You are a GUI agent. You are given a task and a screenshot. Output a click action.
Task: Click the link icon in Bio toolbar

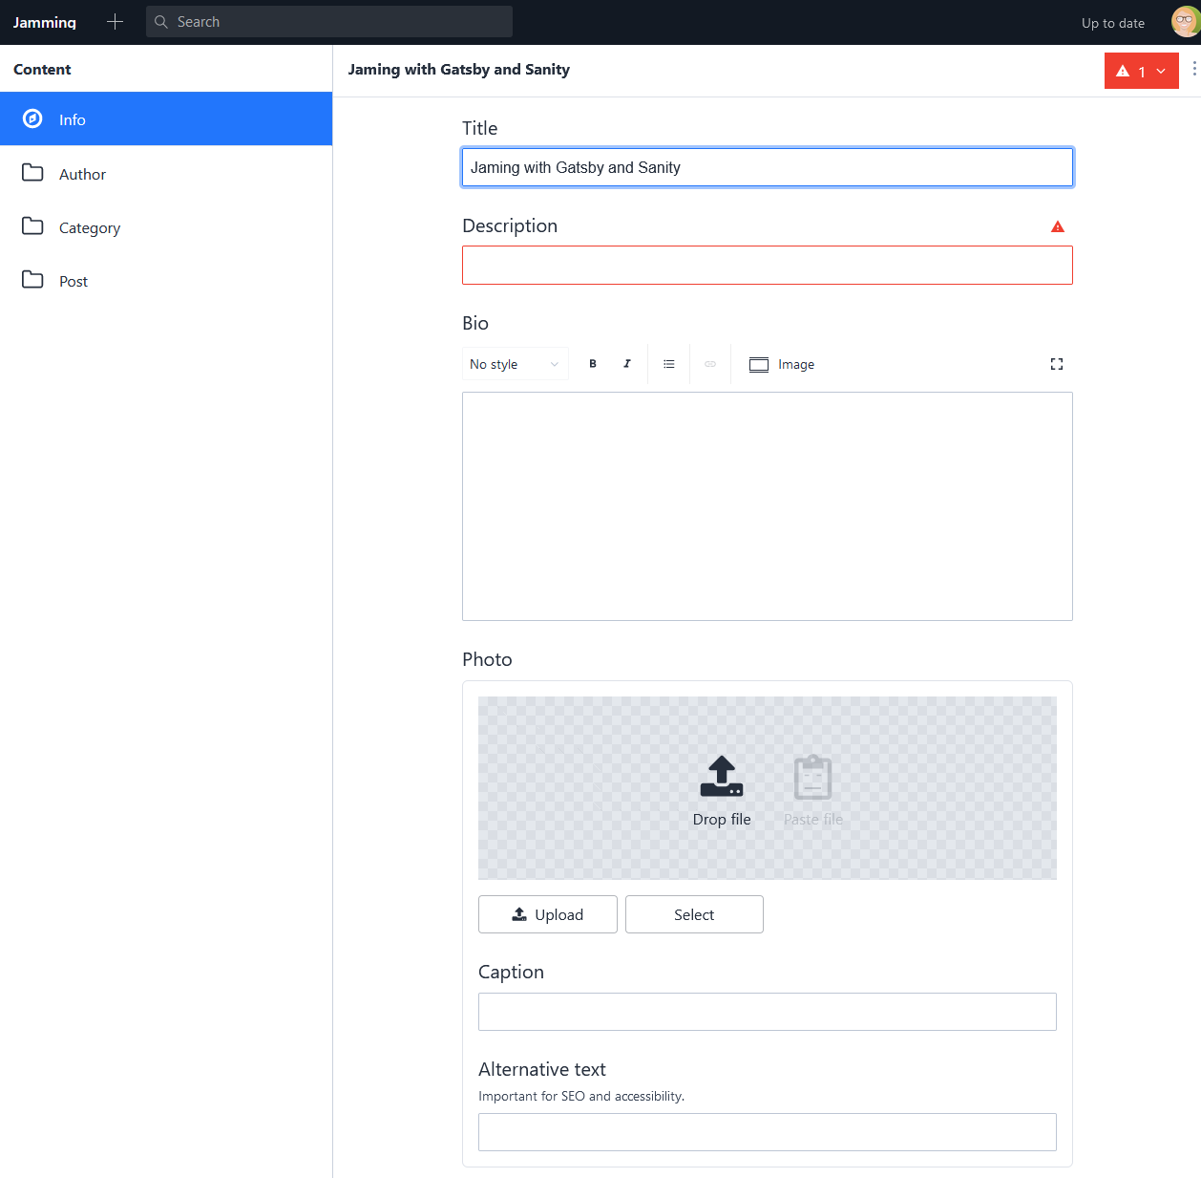point(710,364)
